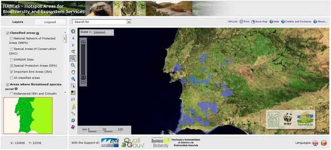Switch to the Legend tab

coord(50,22)
